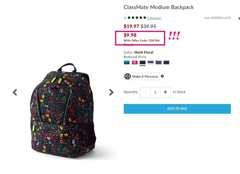Viewport: 240px width, 174px height.
Task: Choose the navy color swatch
Action: (166, 62)
